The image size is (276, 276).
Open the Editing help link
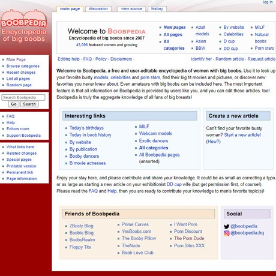(68, 59)
